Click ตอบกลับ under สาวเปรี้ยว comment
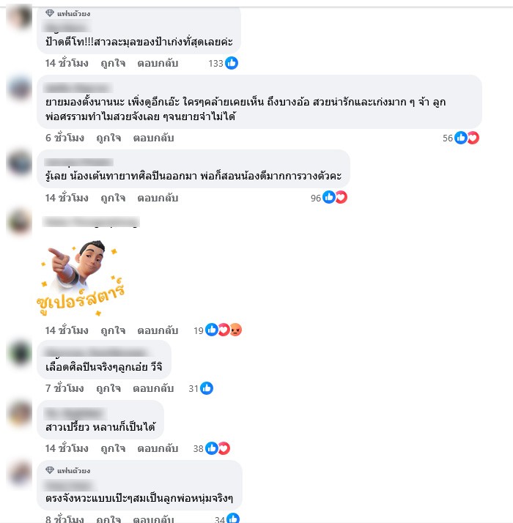This screenshot has height=523, width=513. (x=158, y=448)
